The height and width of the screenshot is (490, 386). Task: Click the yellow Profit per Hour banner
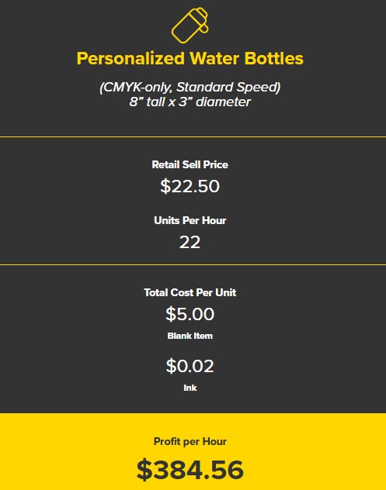(x=193, y=451)
